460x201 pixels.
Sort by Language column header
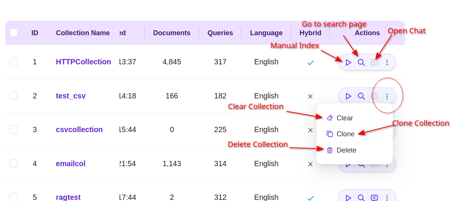pyautogui.click(x=266, y=33)
